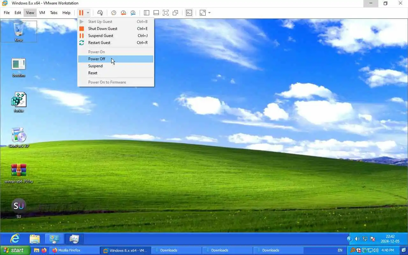Launch Firefox from quick launch icon
This screenshot has height=255, width=408.
(x=44, y=250)
